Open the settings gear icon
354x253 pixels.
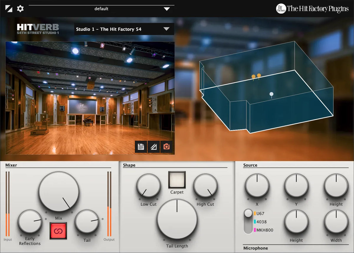click(x=20, y=9)
